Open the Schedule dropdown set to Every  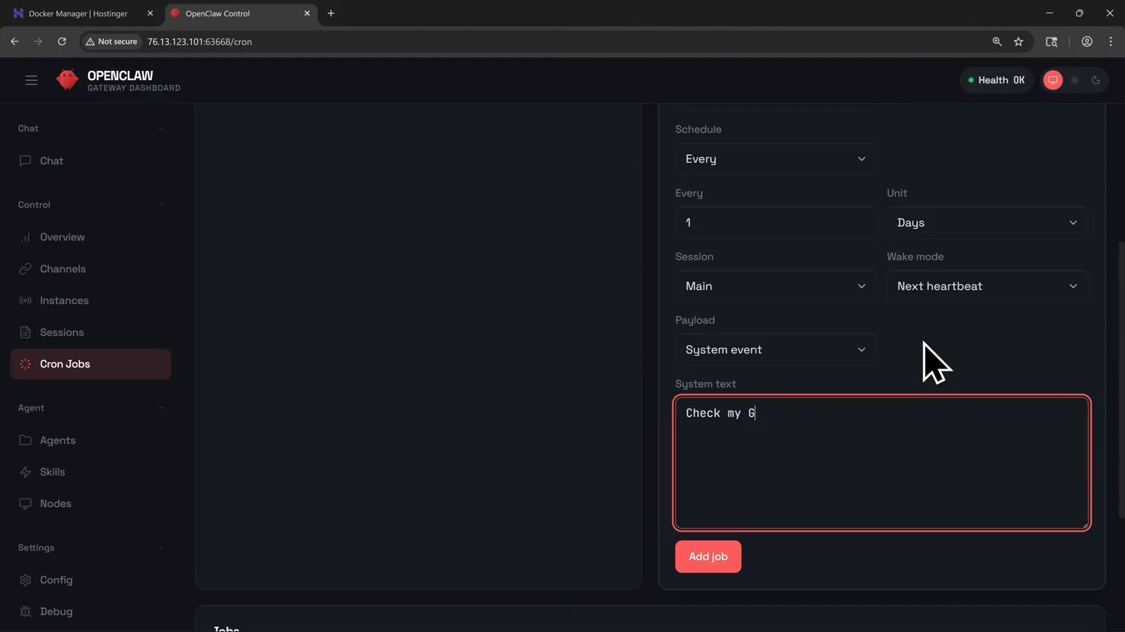[776, 159]
